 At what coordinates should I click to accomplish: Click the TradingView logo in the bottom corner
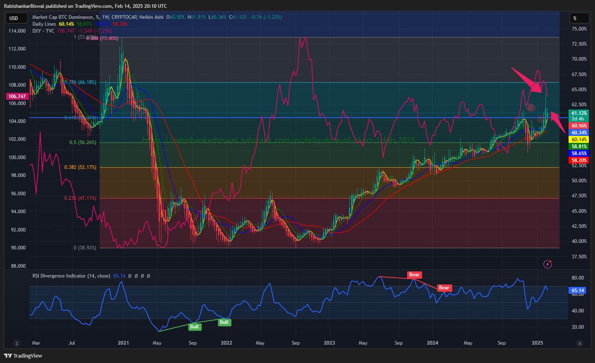click(x=24, y=356)
